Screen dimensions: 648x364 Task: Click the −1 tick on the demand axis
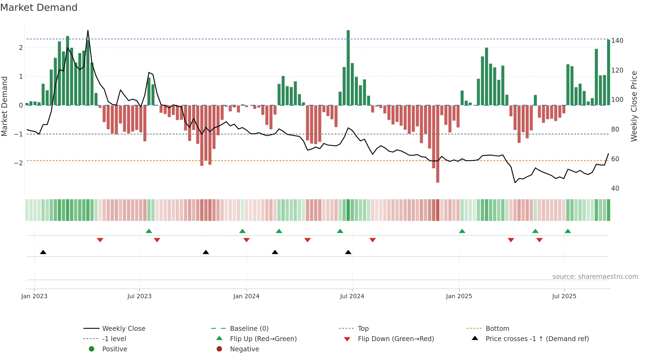(18, 134)
